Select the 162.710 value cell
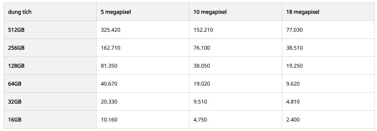377x131 pixels. [x=110, y=48]
